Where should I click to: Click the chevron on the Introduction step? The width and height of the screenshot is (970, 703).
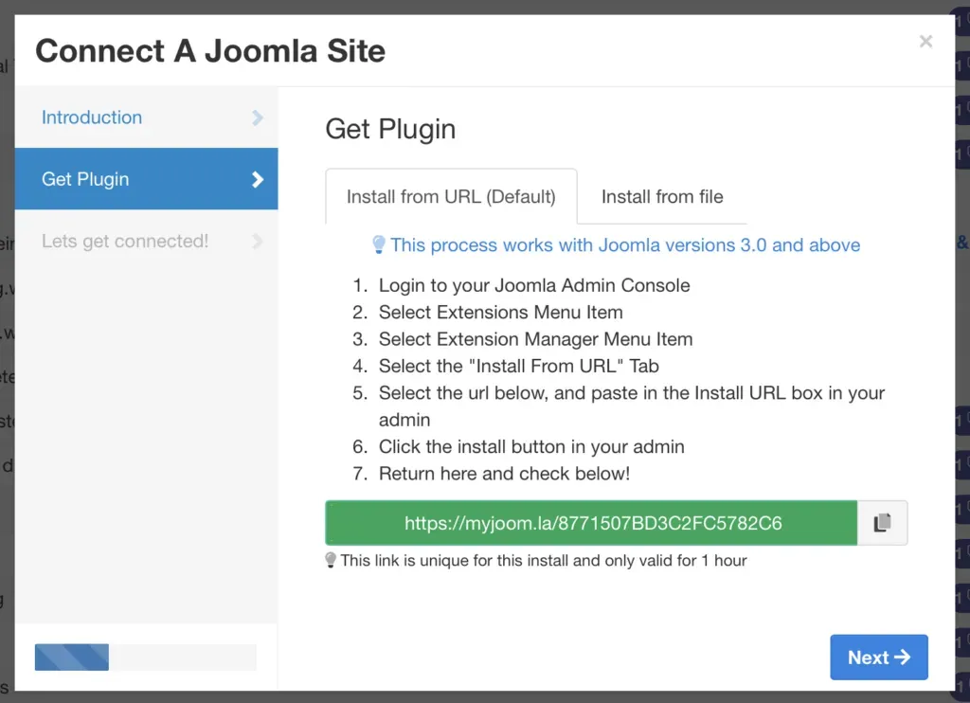(x=258, y=117)
